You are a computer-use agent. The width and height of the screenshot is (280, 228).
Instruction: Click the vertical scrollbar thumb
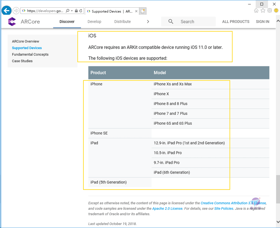coord(278,189)
